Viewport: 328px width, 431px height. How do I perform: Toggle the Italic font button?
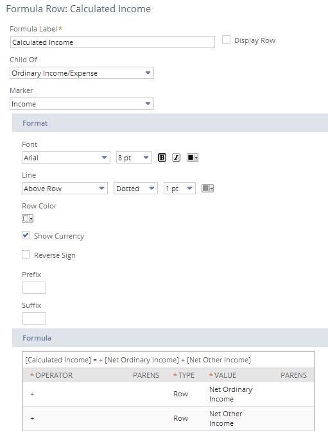(176, 158)
